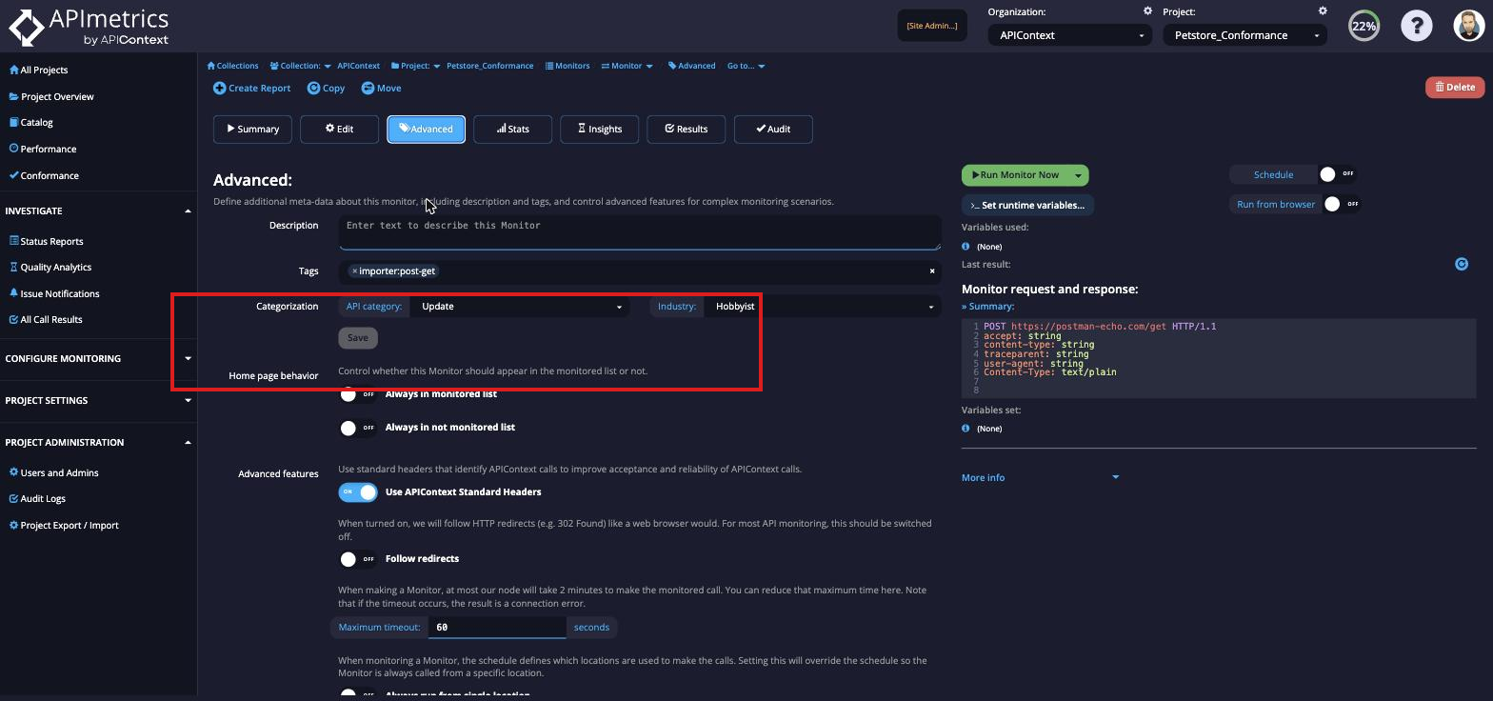Open the user profile avatar
Screen dimensions: 1493x701
pyautogui.click(x=1469, y=26)
